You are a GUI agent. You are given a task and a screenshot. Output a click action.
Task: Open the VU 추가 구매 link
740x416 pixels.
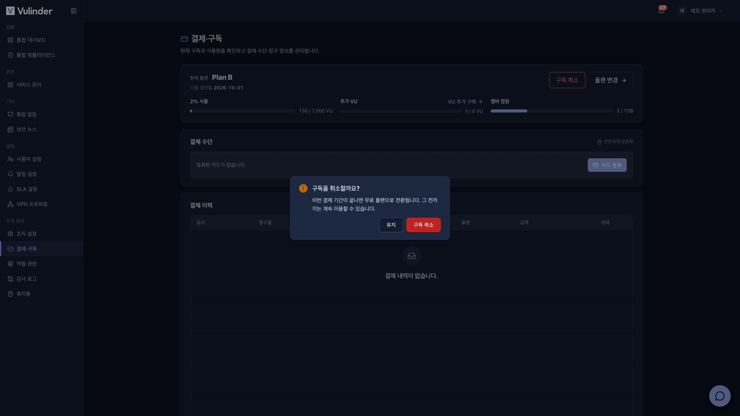[x=465, y=102]
